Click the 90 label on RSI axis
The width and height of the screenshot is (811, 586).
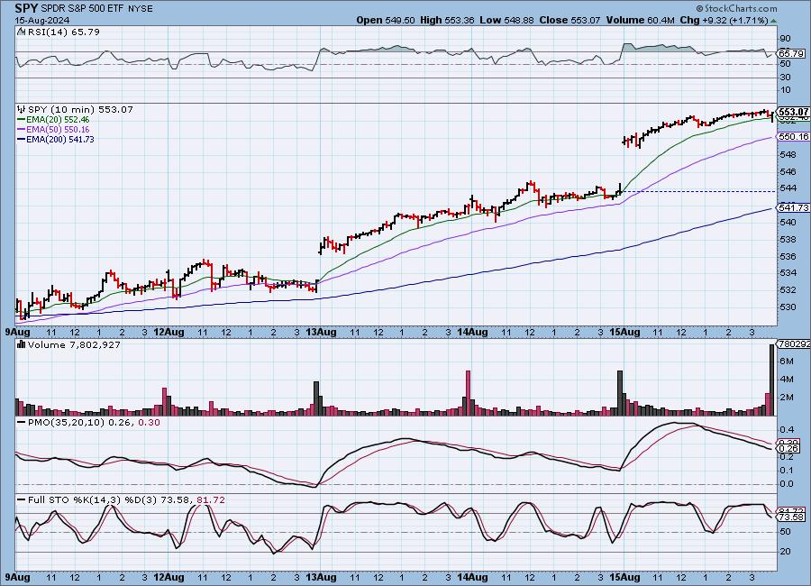coord(785,38)
